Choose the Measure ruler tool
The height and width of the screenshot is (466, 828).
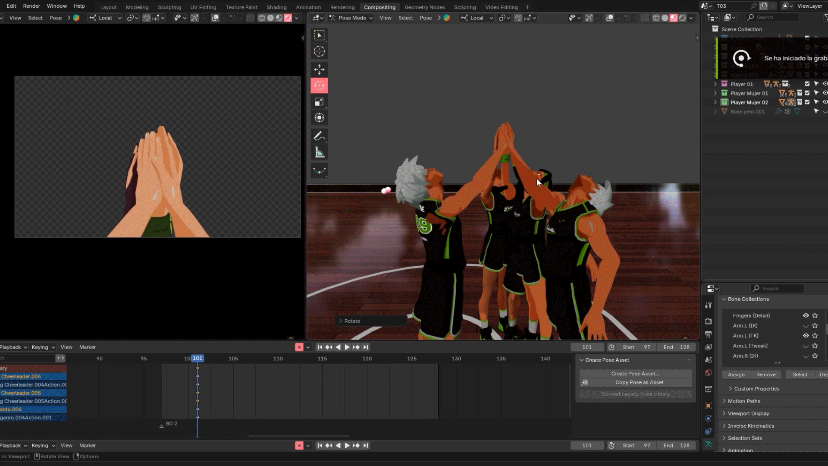click(x=319, y=152)
